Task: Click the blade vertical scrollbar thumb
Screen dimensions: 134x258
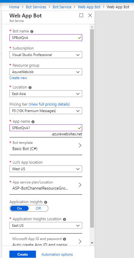Action: click(x=92, y=128)
